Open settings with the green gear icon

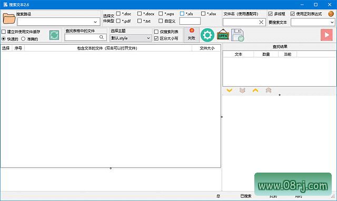pos(207,35)
